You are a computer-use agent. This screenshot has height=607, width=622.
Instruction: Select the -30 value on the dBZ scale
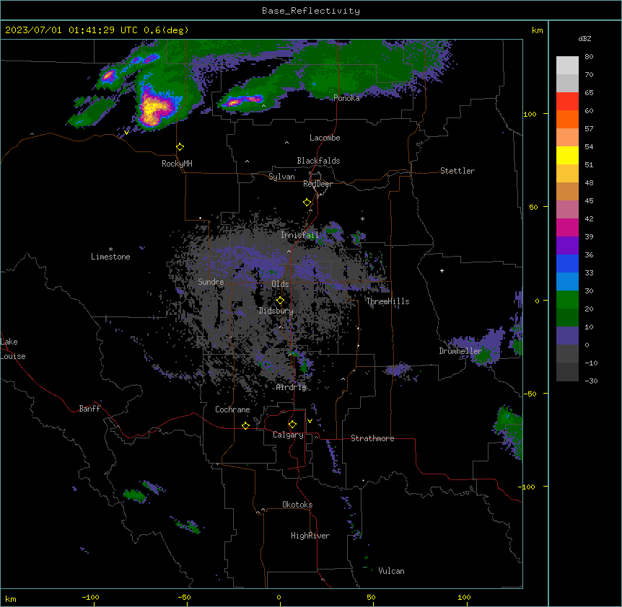pos(591,381)
